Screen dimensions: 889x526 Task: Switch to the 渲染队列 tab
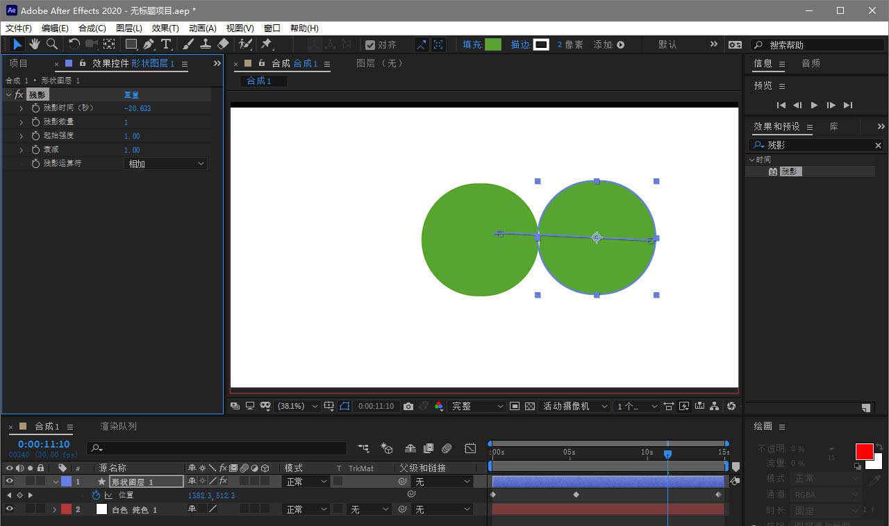(118, 426)
